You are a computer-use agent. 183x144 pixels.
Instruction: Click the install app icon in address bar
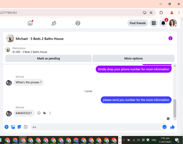pos(145,12)
